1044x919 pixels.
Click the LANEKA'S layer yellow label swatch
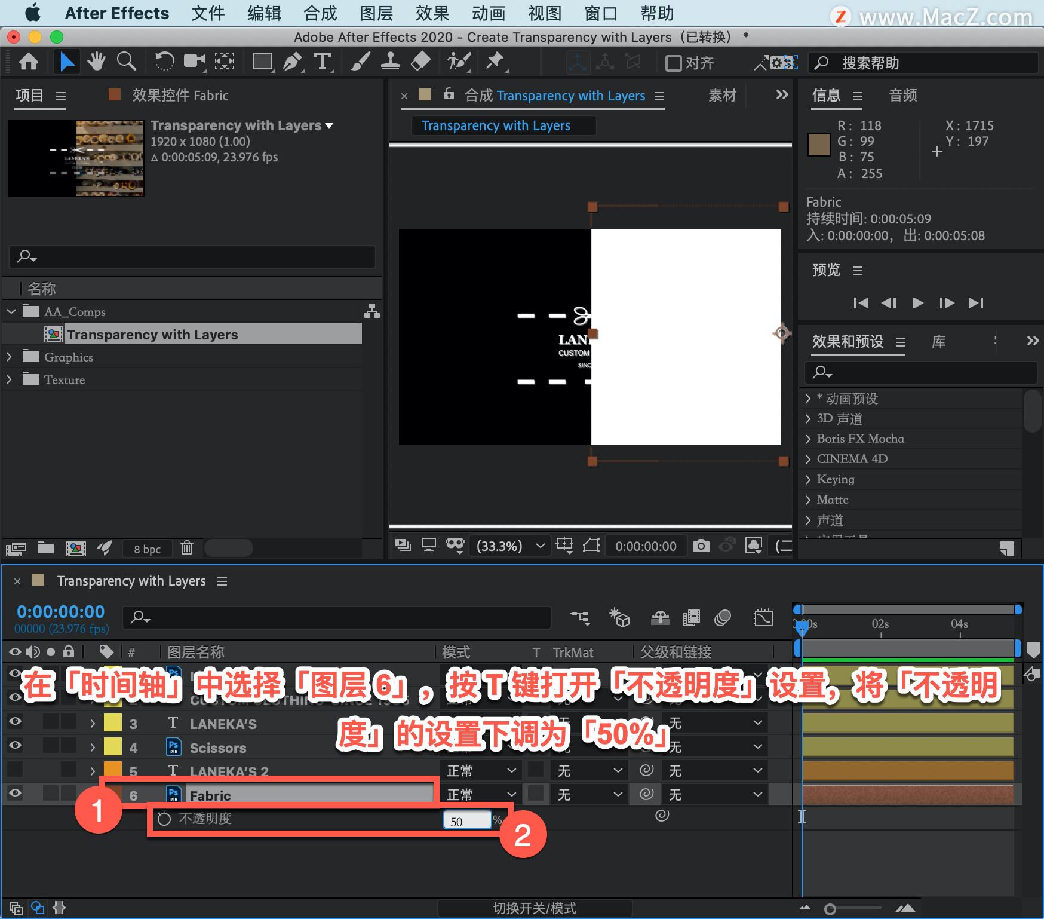113,723
